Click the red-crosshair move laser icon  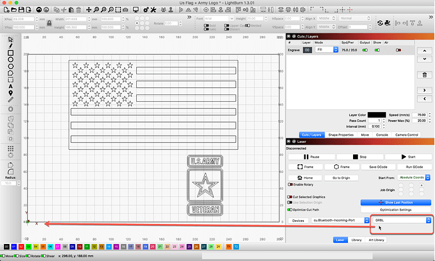pyautogui.click(x=350, y=9)
